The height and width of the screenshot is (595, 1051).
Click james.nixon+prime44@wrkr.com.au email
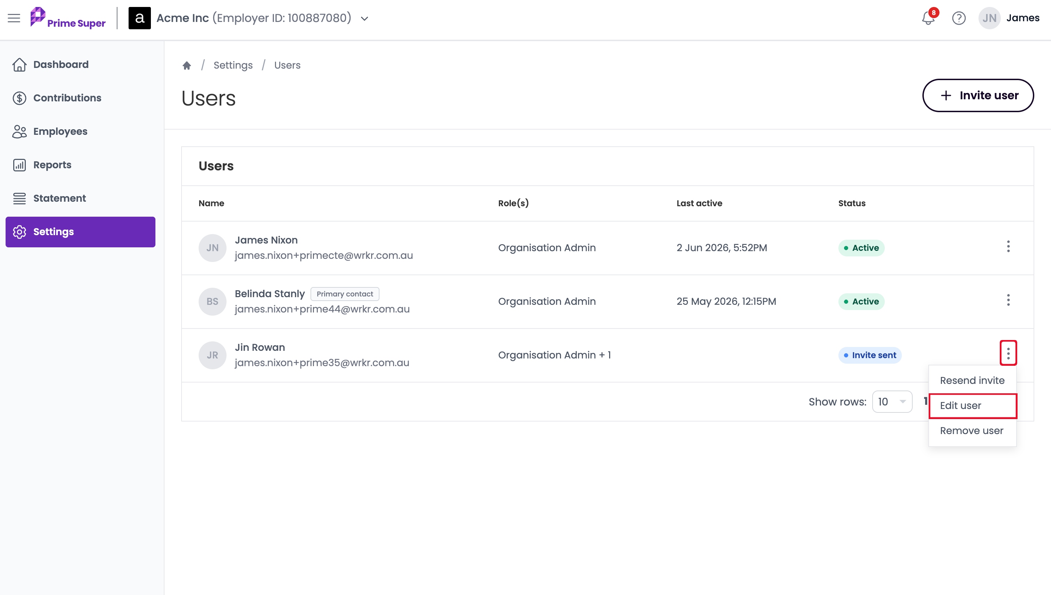pos(322,309)
